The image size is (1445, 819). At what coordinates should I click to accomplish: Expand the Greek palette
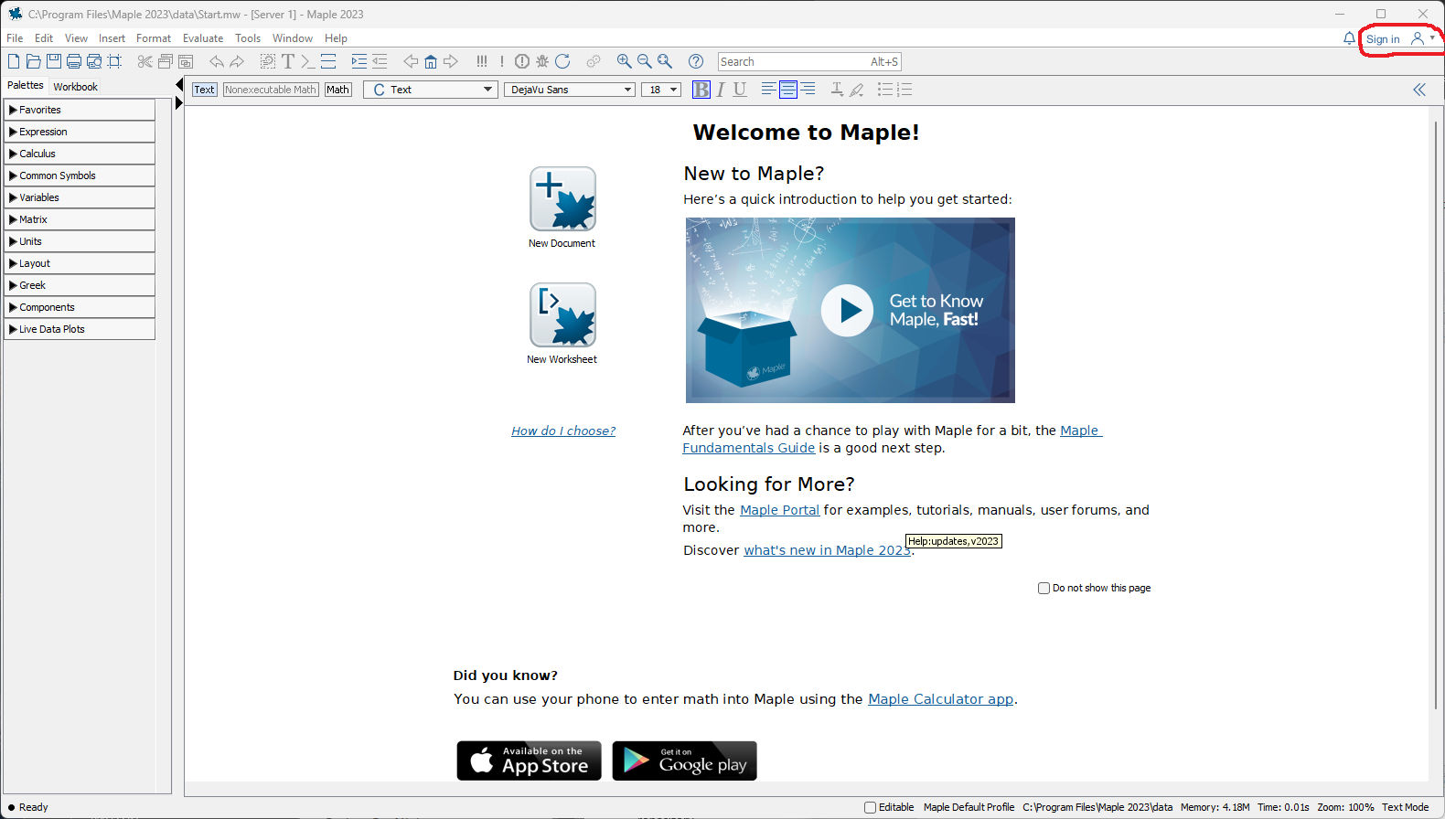80,285
